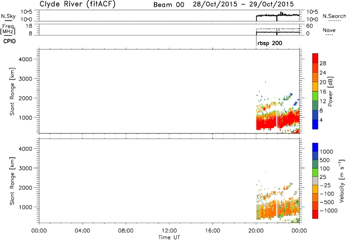Click the yellow-orange 16-20 dB Power colorbar segment
This screenshot has width=346, height=240.
315,86
